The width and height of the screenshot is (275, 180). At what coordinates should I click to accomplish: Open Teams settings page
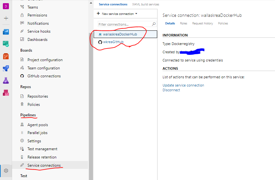coord(33,7)
